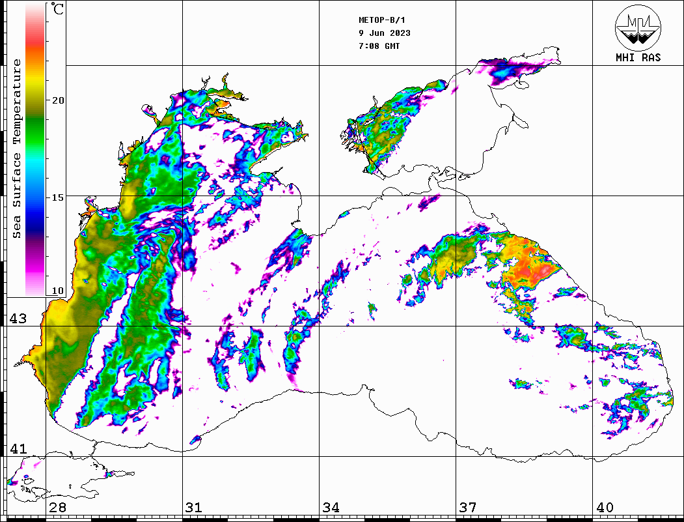Screen dimensions: 684x522
Task: Click the '9 Jun 2023' date text
Action: coord(385,33)
